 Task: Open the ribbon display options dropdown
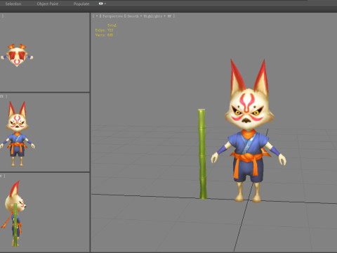click(x=103, y=4)
